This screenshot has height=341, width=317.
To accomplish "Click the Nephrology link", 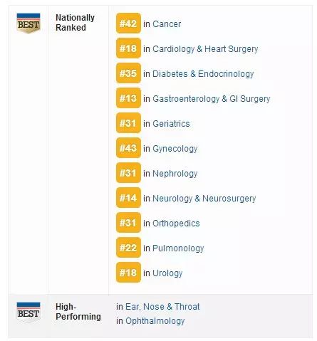I will point(175,174).
